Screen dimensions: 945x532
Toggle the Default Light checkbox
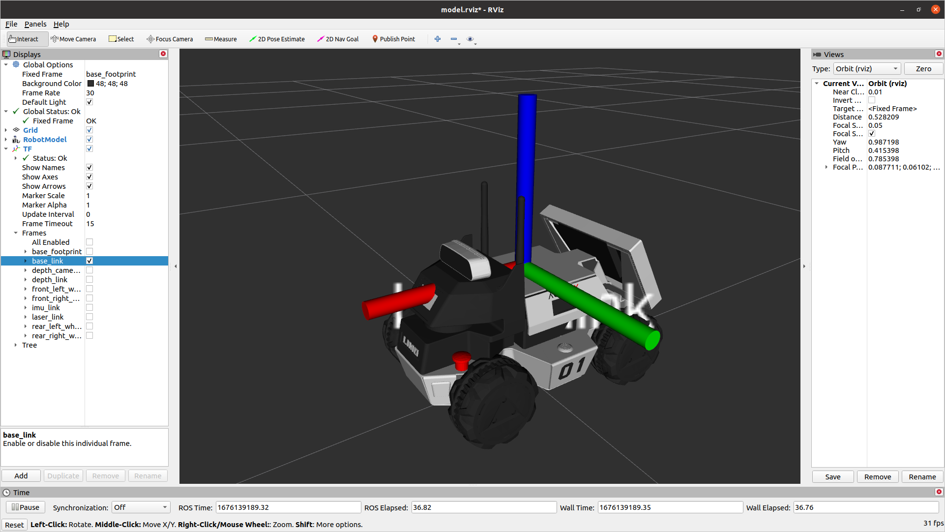[x=89, y=102]
